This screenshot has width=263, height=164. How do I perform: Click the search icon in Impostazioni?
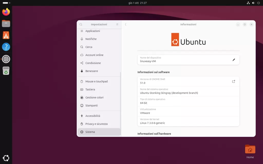pos(81,24)
